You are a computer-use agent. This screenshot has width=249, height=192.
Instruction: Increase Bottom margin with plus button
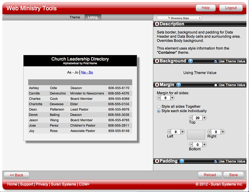pyautogui.click(x=204, y=145)
